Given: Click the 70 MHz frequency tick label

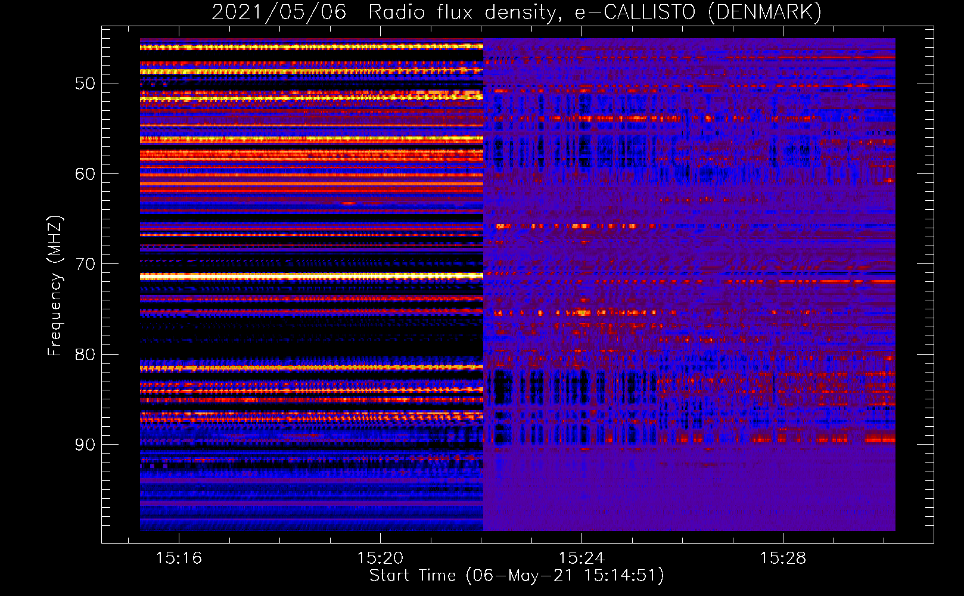Looking at the screenshot, I should point(85,264).
